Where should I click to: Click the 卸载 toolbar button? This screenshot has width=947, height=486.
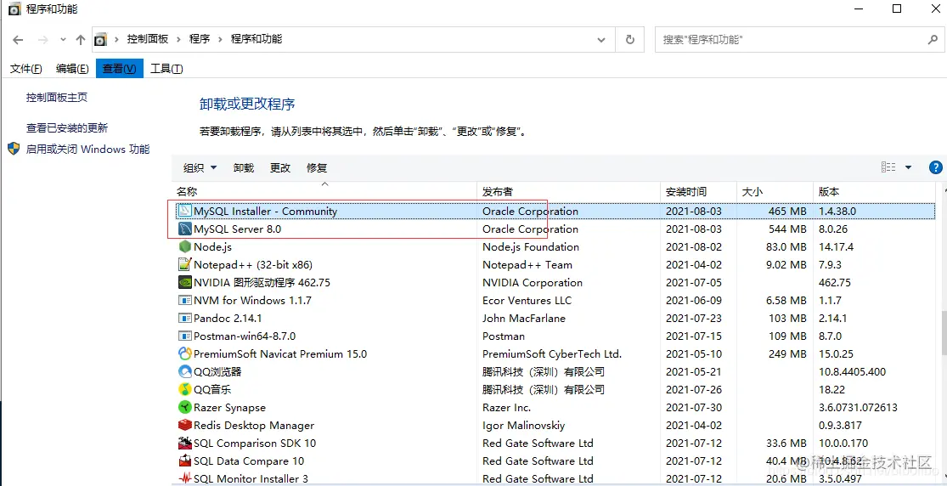coord(244,168)
